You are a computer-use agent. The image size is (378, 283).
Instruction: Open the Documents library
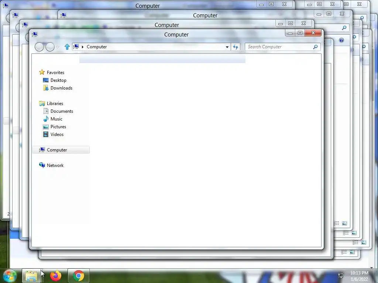[62, 111]
